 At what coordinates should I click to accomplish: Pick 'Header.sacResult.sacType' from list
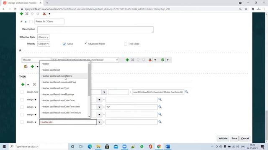(64, 88)
